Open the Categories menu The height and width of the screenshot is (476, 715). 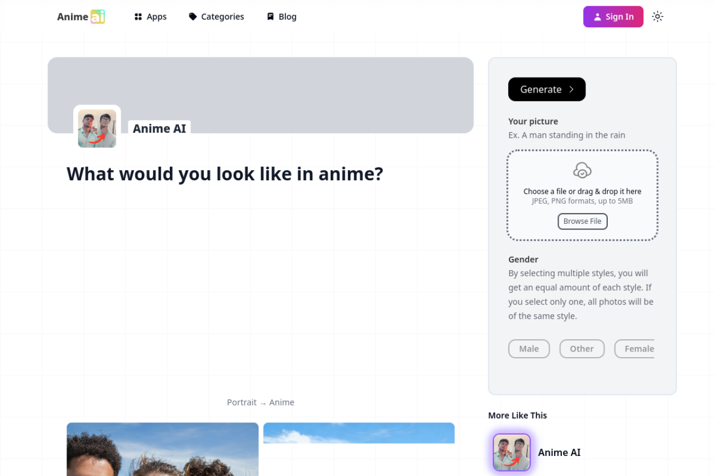tap(217, 17)
